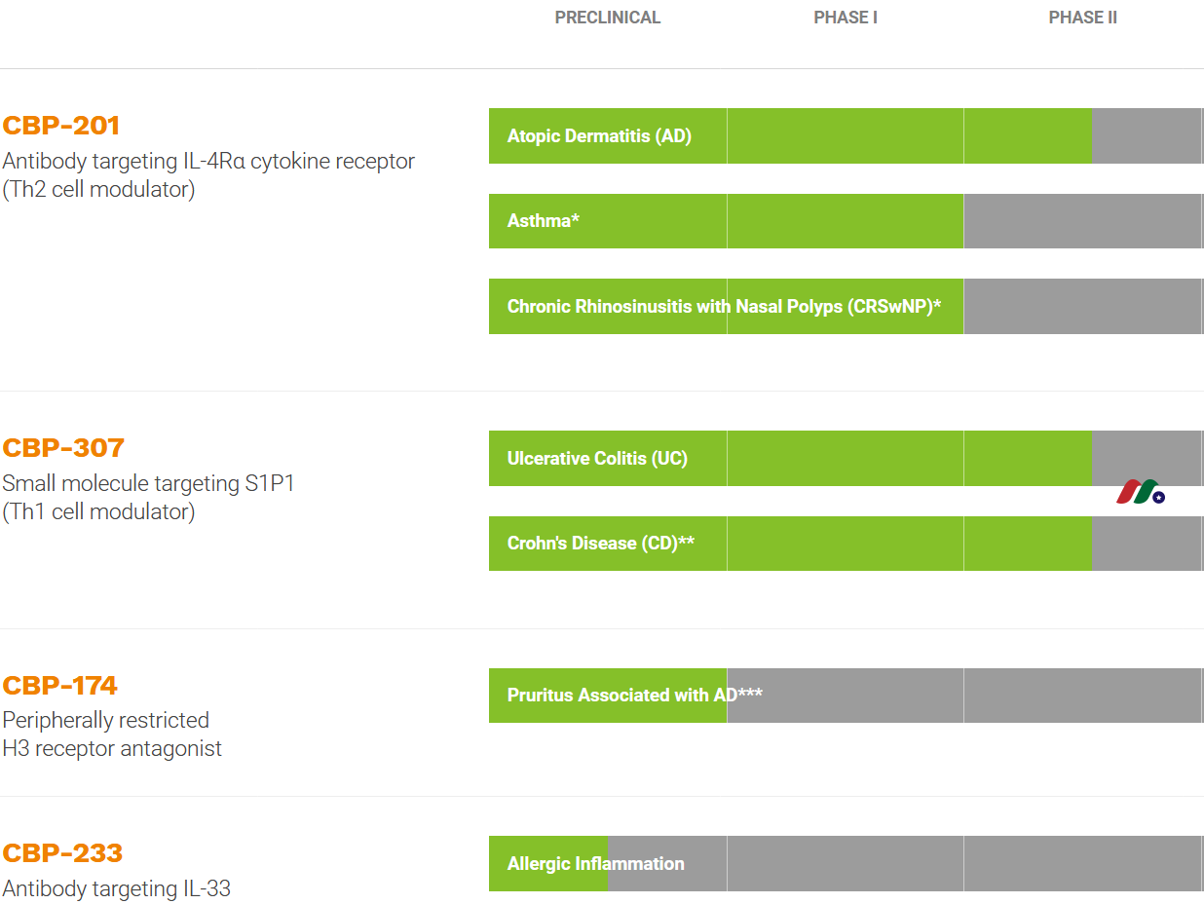1204x904 pixels.
Task: Select the Crohn's Disease (CD) bar
Action: 600,544
